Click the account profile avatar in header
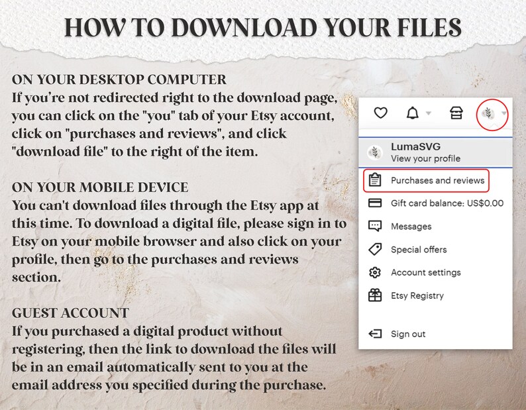The height and width of the screenshot is (410, 526). click(488, 113)
